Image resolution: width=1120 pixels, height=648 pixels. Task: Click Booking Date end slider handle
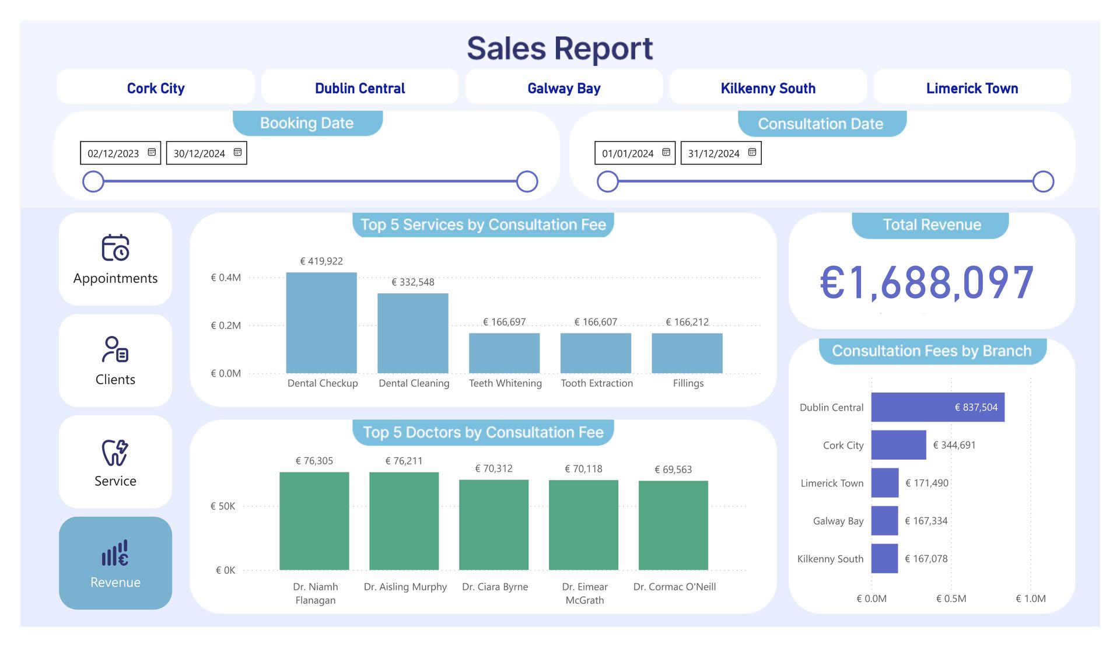pyautogui.click(x=527, y=181)
